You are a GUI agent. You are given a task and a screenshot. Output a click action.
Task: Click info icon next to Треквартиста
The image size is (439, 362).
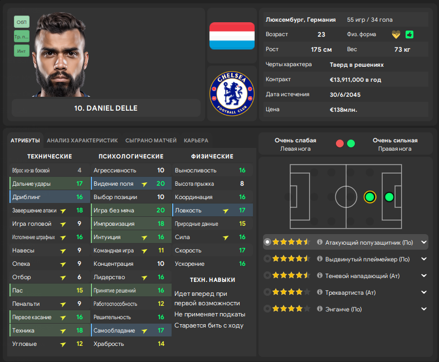click(x=320, y=292)
